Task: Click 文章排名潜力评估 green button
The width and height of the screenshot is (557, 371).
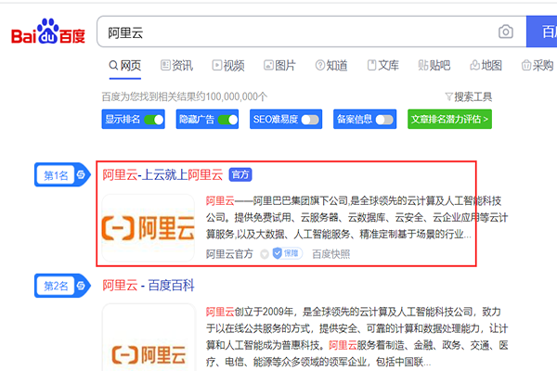Action: (x=449, y=119)
